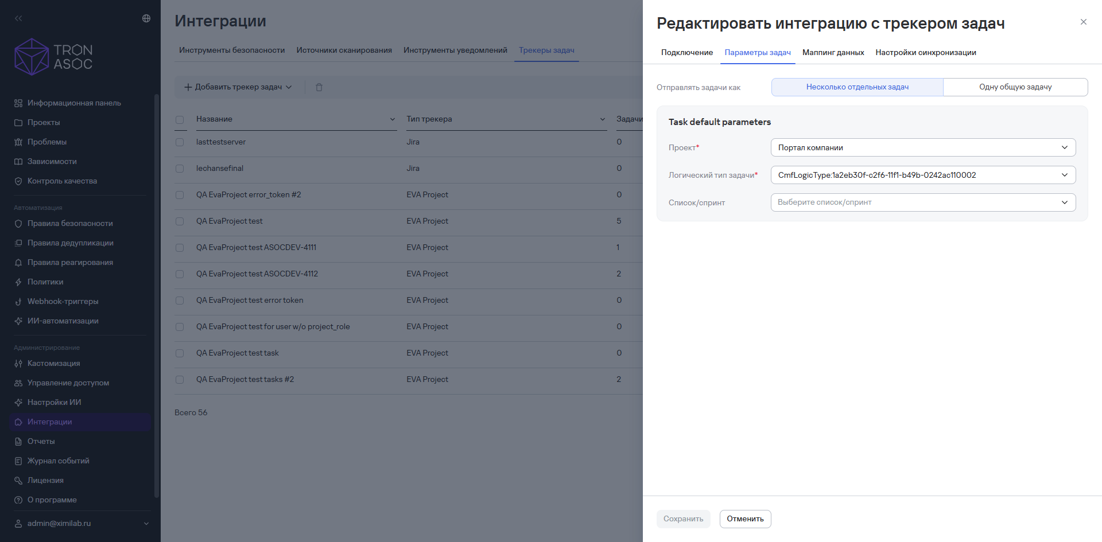Open Проблемы bug icon
Image resolution: width=1102 pixels, height=542 pixels.
pyautogui.click(x=18, y=142)
